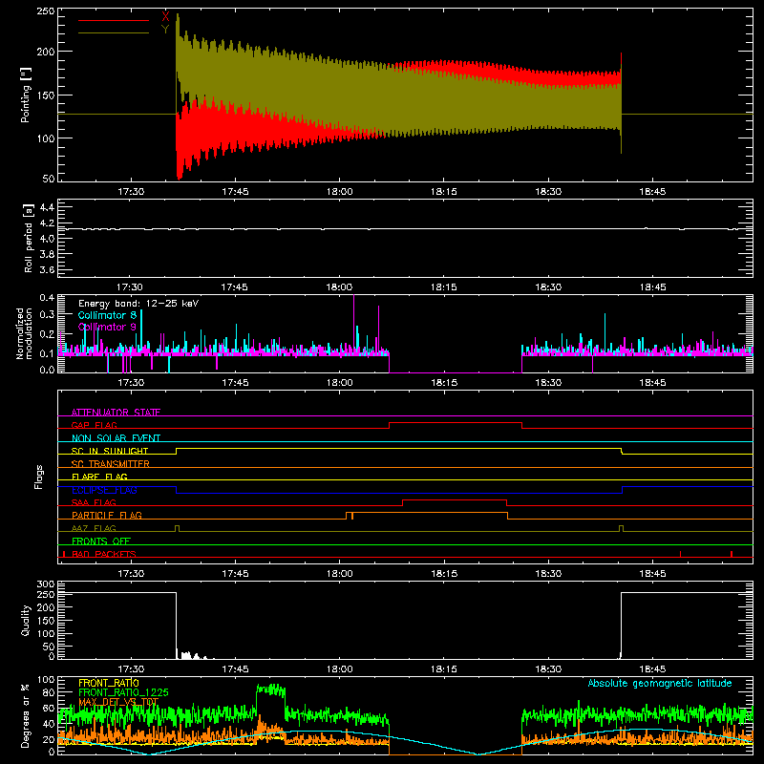Image resolution: width=764 pixels, height=764 pixels.
Task: Click the 'Normalized modulation' axis title
Action: pos(25,333)
